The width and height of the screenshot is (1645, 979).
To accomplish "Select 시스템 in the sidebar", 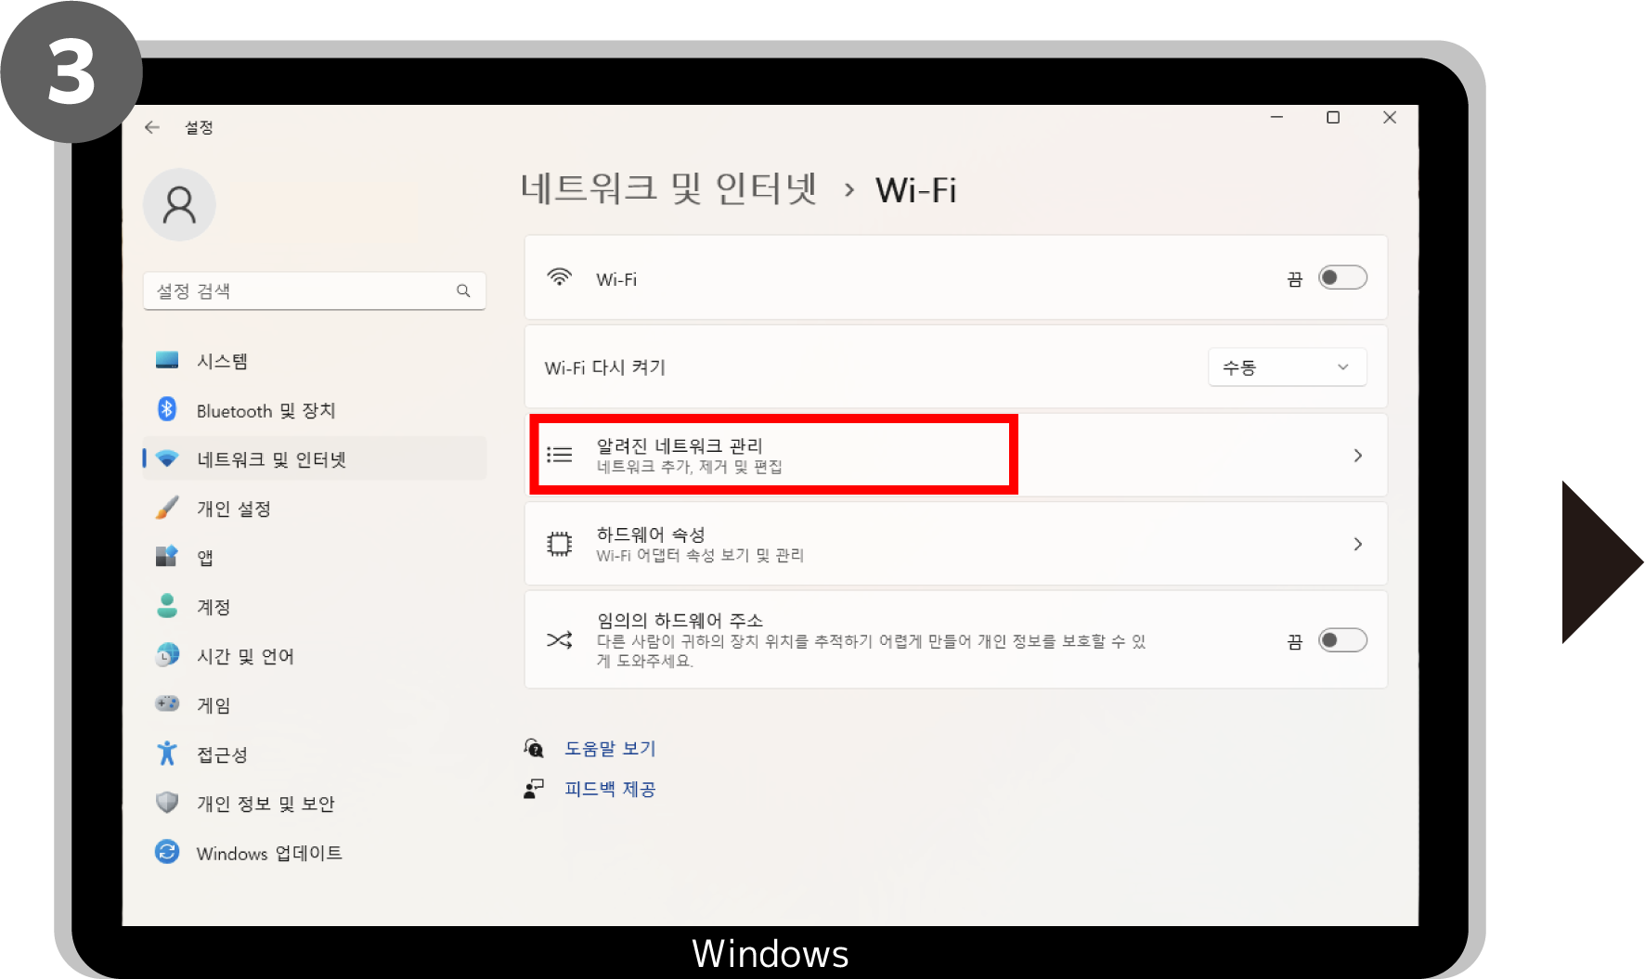I will 222,361.
